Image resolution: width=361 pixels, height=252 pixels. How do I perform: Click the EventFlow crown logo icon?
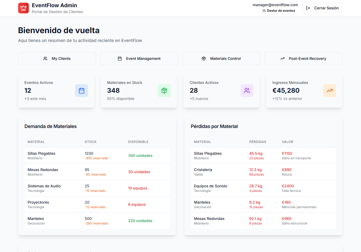point(23,8)
